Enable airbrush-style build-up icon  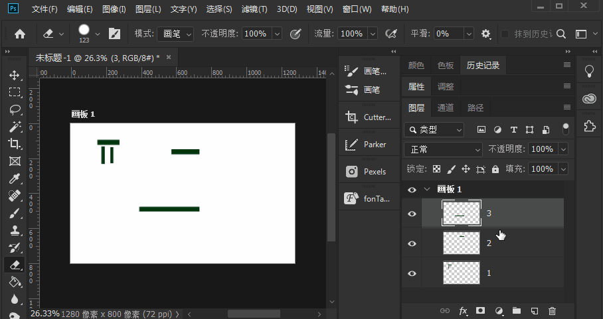391,34
